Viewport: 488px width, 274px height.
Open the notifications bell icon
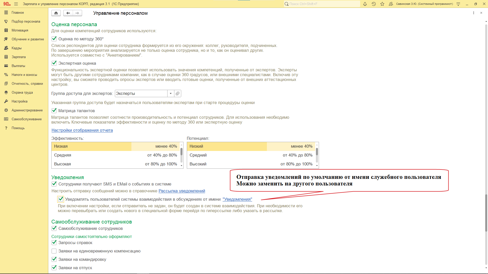point(365,4)
